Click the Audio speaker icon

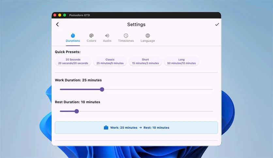(x=107, y=36)
